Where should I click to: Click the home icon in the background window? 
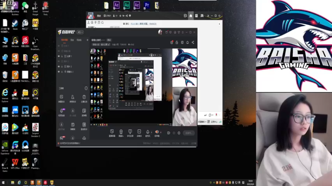191,16
